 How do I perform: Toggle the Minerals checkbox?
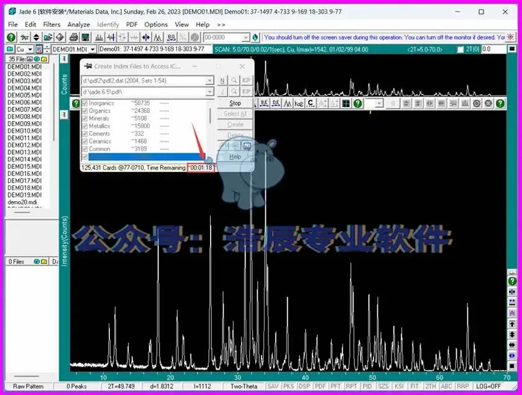[x=85, y=119]
